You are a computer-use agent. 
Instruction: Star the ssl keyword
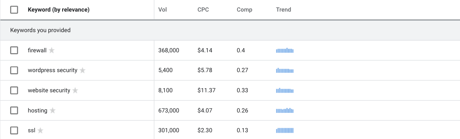coord(40,130)
